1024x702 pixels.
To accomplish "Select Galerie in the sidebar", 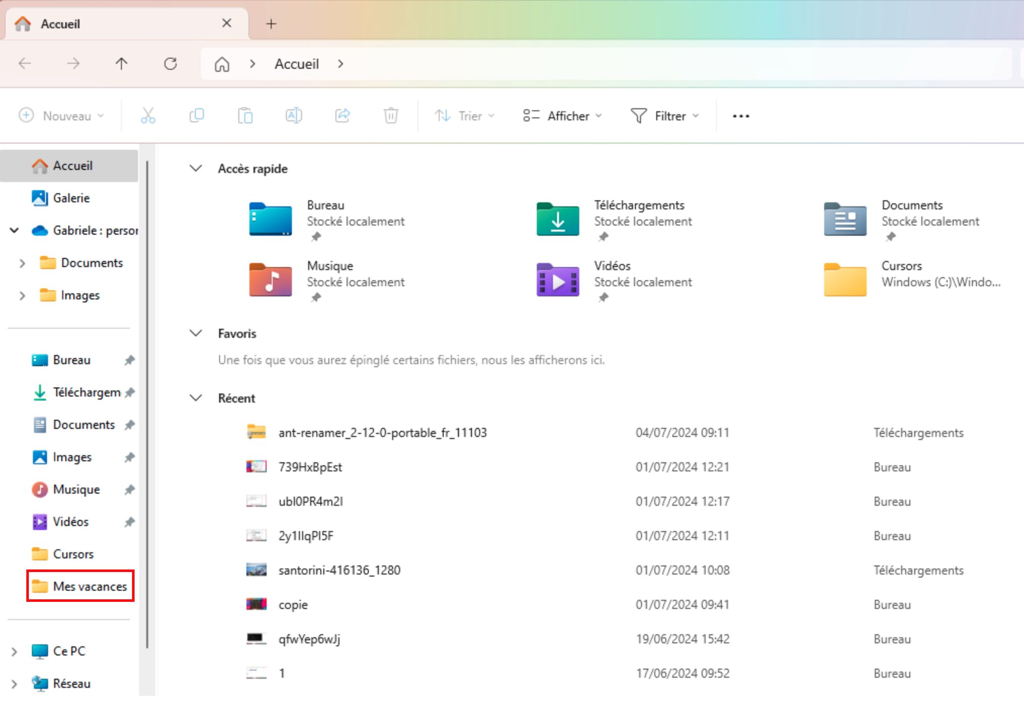I will 69,198.
